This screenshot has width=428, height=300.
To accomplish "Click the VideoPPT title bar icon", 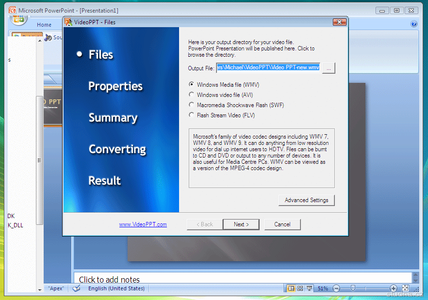I will click(x=68, y=22).
